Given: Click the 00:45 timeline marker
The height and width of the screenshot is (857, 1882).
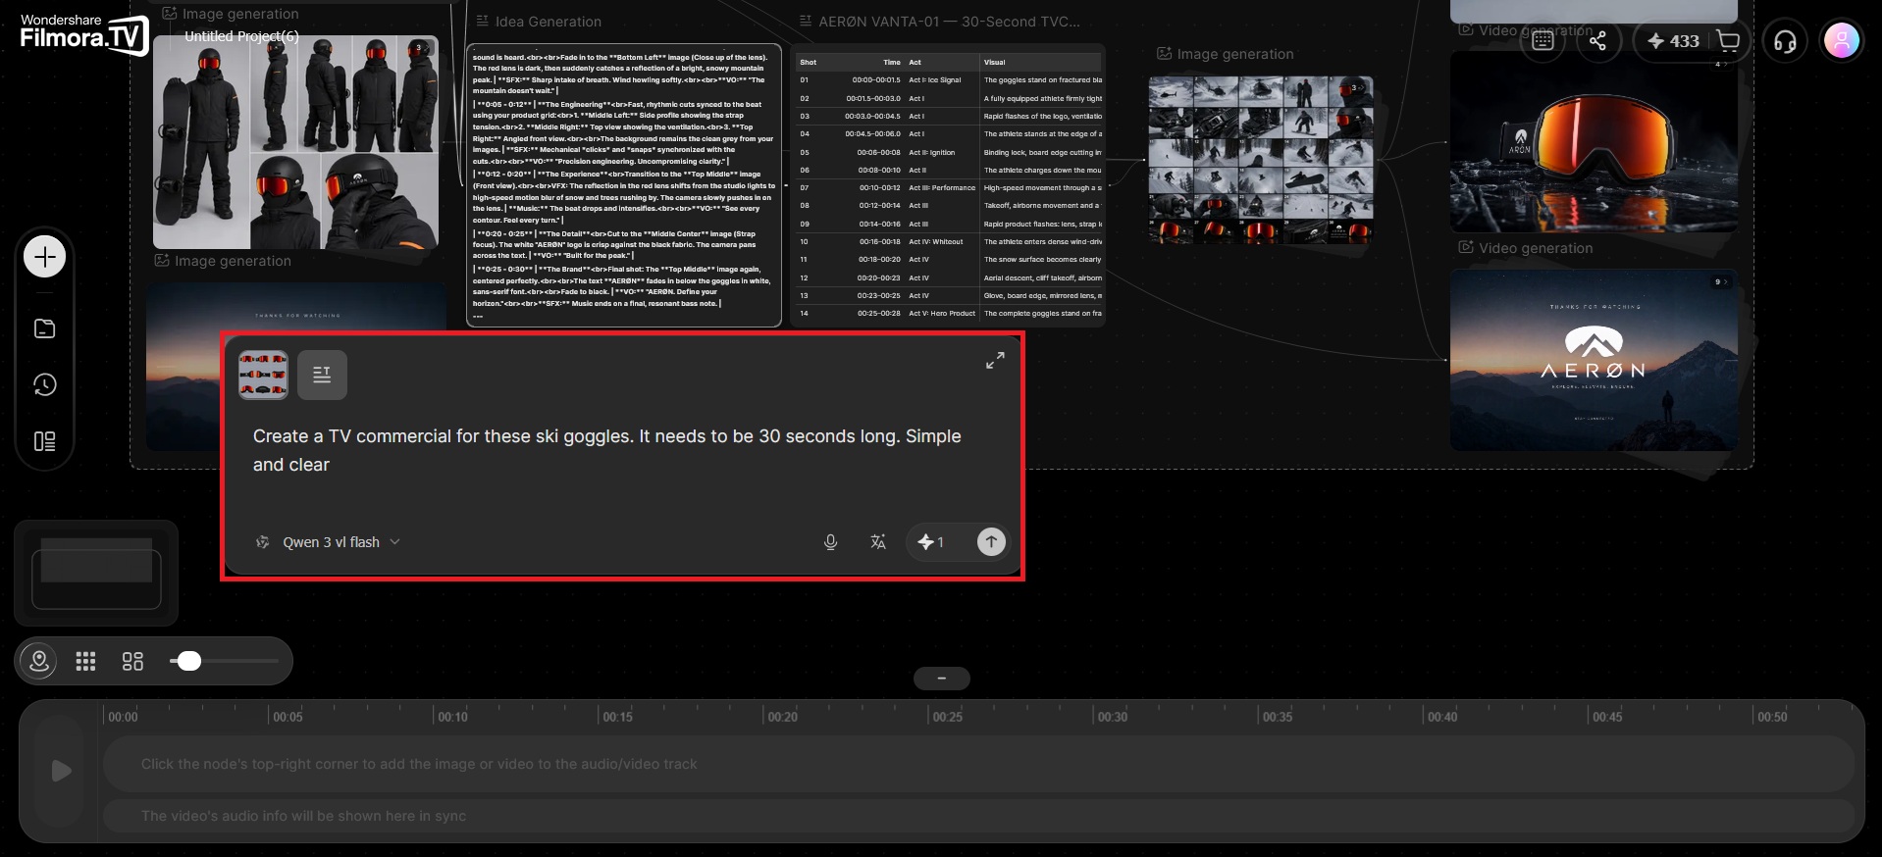Looking at the screenshot, I should (x=1606, y=717).
